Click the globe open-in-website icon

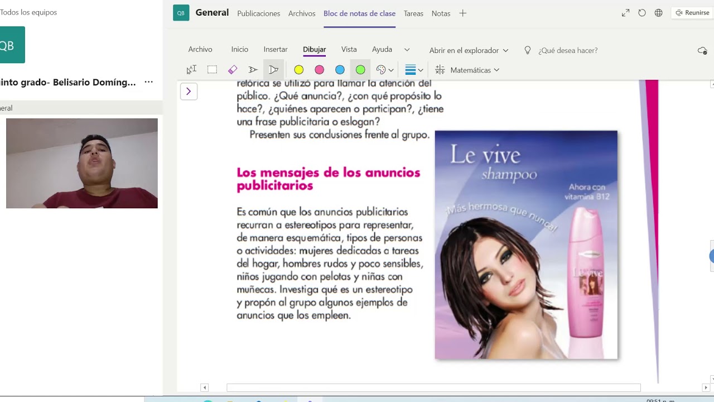coord(659,13)
